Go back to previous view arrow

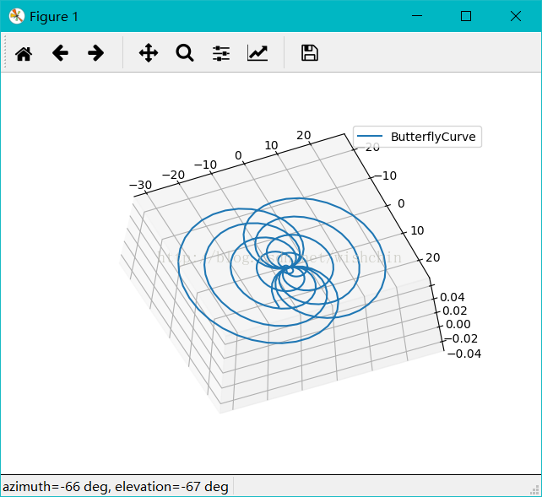[60, 53]
